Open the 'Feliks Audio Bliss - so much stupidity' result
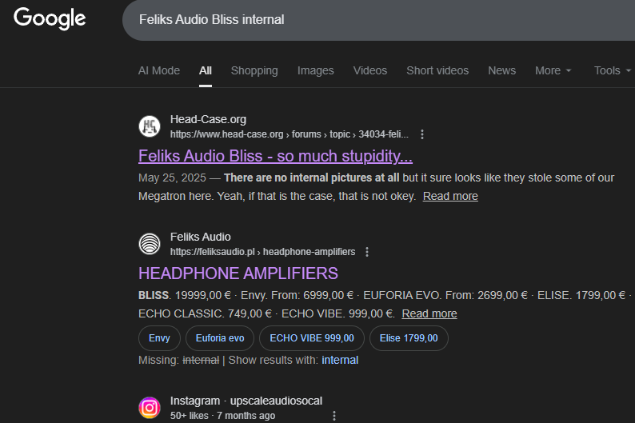The image size is (635, 423). (x=275, y=155)
